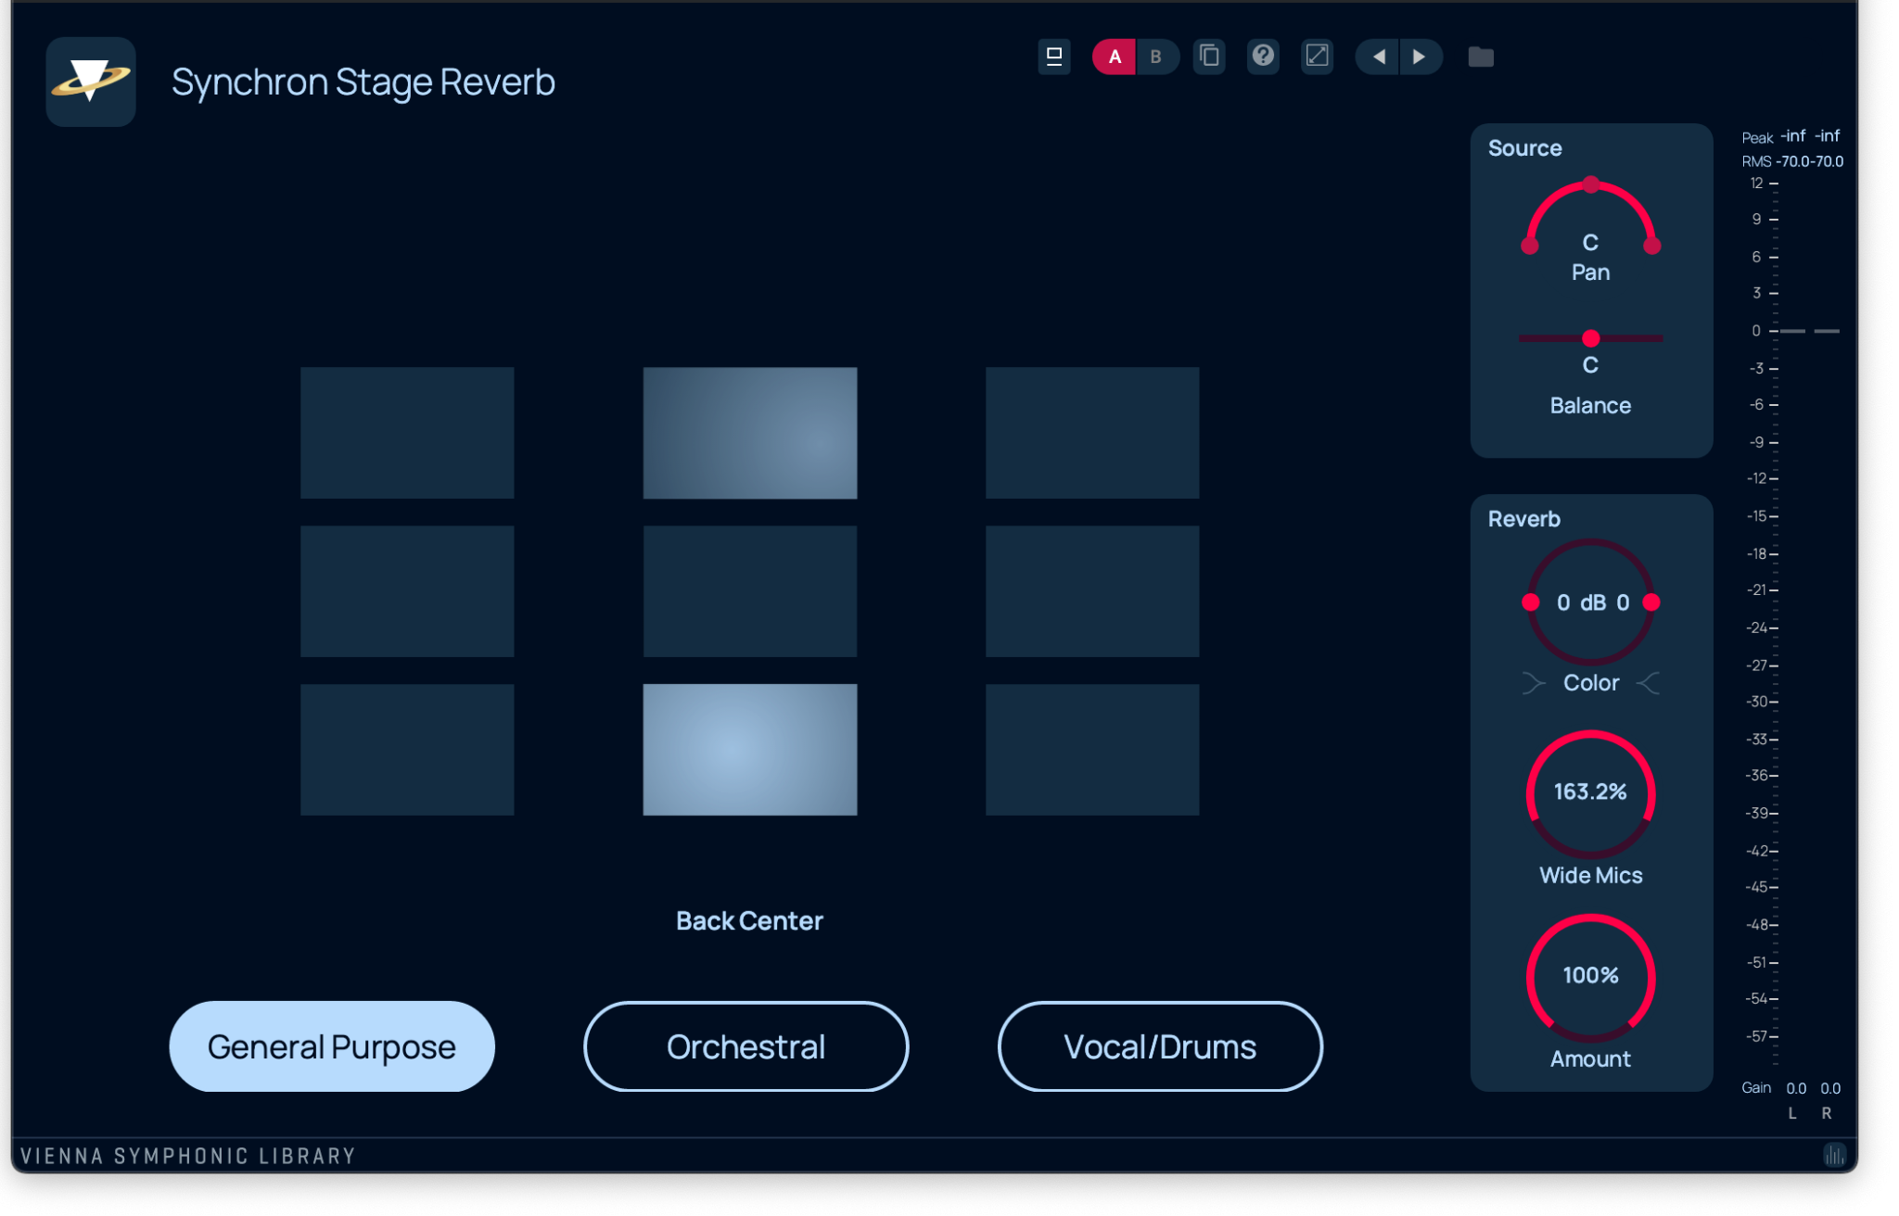Click the compact view toolbar icon

1053,57
